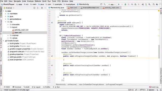Toggle the Structure side tab
The height and width of the screenshot is (91, 162).
click(1, 43)
